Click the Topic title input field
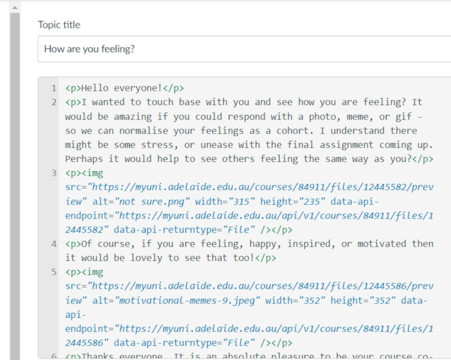 click(244, 49)
